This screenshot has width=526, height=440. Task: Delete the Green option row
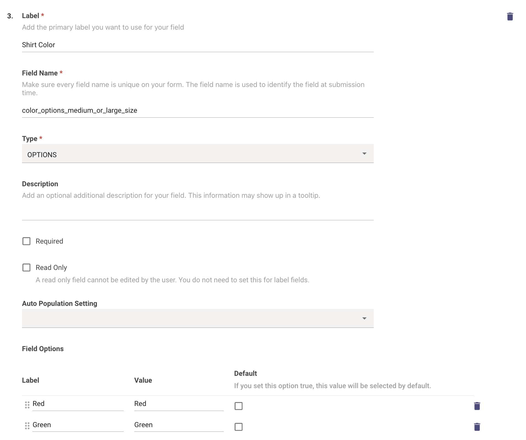[477, 427]
